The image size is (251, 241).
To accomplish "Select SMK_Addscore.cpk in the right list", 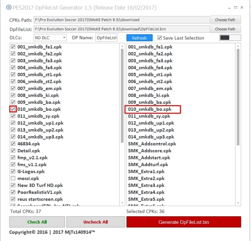I will tap(150, 150).
